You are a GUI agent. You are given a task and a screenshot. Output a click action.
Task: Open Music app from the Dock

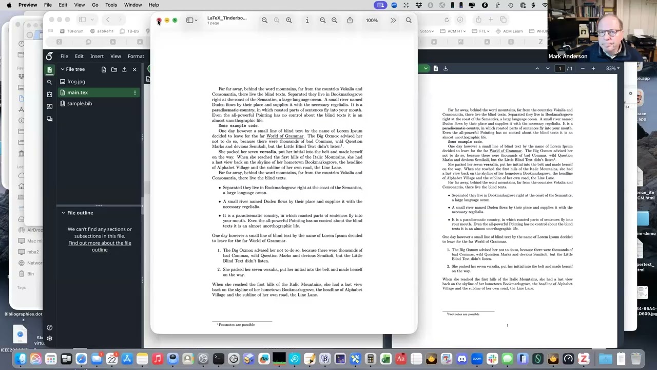click(158, 359)
